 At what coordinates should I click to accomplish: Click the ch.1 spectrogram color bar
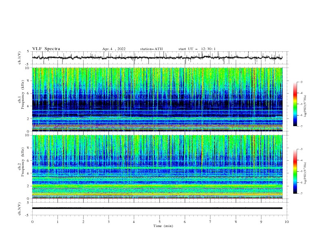tap(295, 104)
